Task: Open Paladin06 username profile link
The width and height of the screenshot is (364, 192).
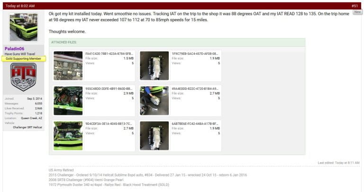Action: [x=14, y=49]
